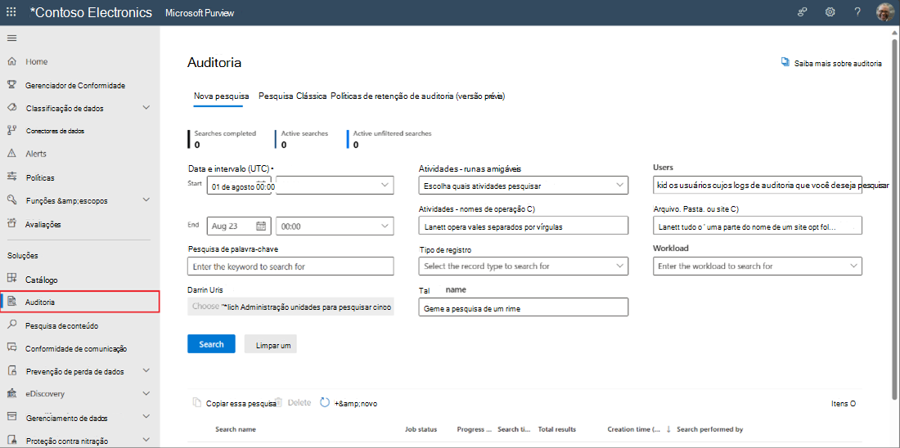Sort by Creation time column header

coord(635,429)
